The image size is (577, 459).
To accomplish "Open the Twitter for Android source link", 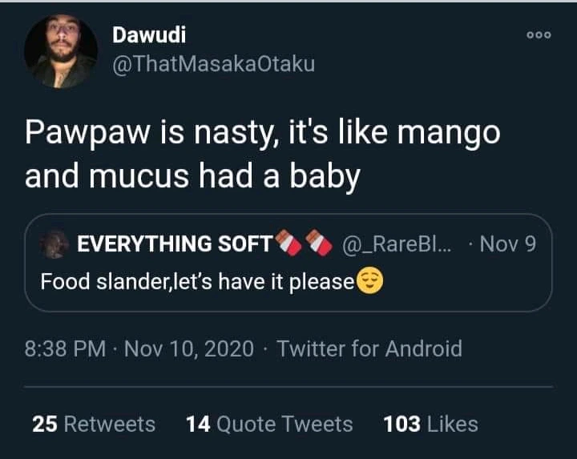I will click(369, 348).
